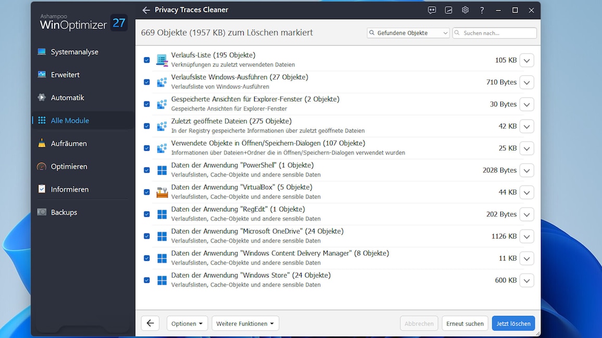Click VirtualBox toolbox icon
The width and height of the screenshot is (602, 338).
162,192
